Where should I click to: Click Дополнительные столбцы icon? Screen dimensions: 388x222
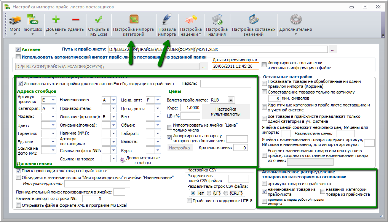coord(123,160)
